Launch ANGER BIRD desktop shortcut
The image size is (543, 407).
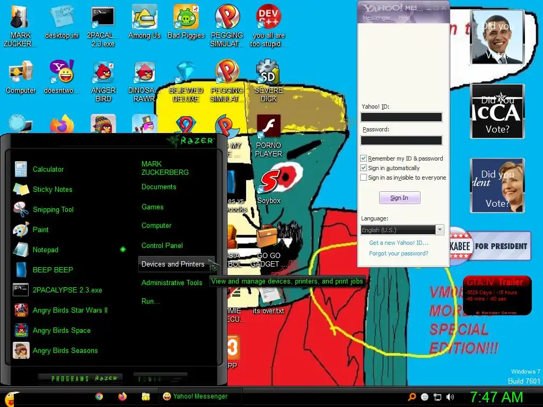(x=103, y=81)
